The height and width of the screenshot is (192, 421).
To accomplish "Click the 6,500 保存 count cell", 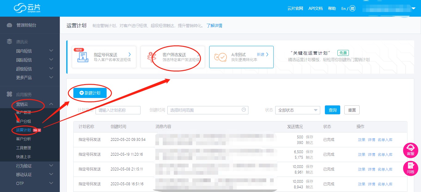I will [x=304, y=152].
